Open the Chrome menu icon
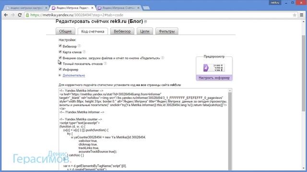Image resolution: width=307 pixels, height=172 pixels. pyautogui.click(x=302, y=15)
